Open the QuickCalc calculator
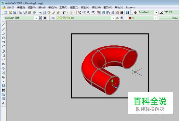Viewport: 180px width, 121px height. [x=122, y=12]
